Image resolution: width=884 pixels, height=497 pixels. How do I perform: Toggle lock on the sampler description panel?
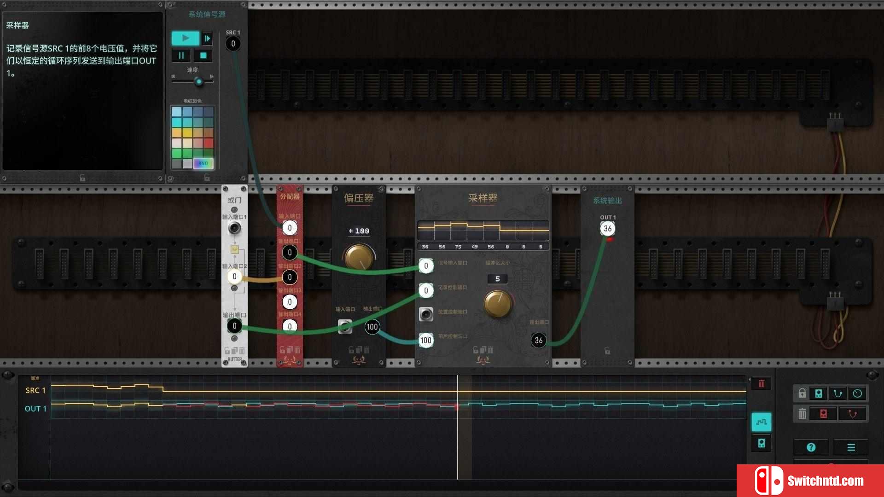coord(82,178)
